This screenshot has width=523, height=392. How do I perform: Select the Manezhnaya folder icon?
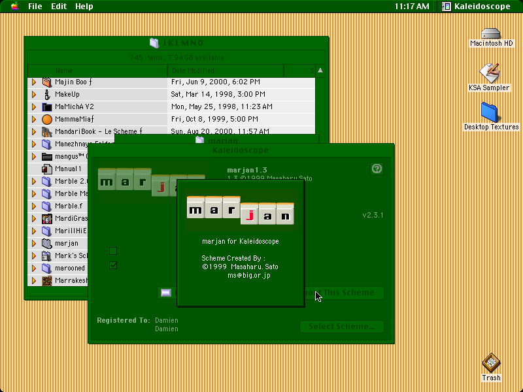(x=47, y=144)
